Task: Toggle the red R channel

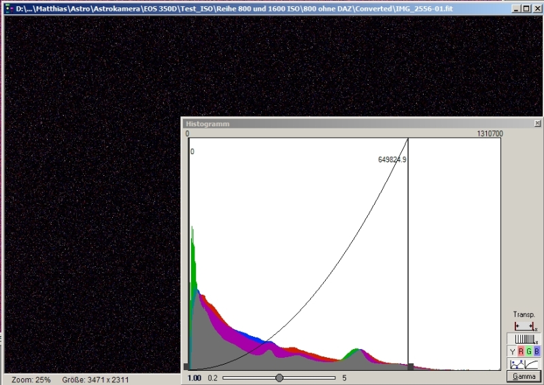Action: point(521,351)
